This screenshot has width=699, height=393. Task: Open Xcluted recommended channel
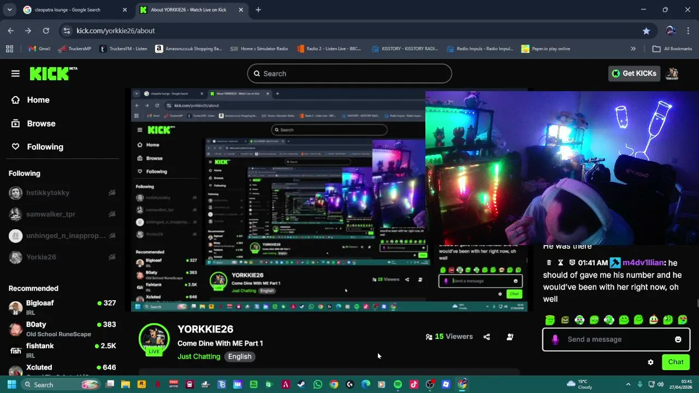click(63, 370)
